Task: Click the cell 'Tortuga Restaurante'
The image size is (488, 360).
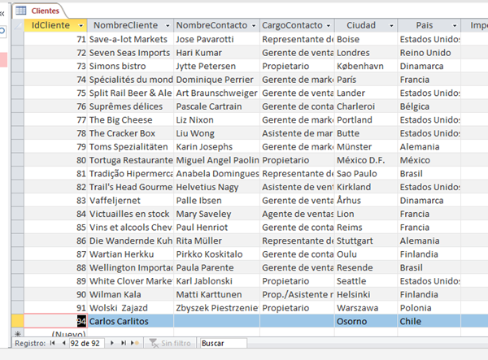Action: point(130,160)
